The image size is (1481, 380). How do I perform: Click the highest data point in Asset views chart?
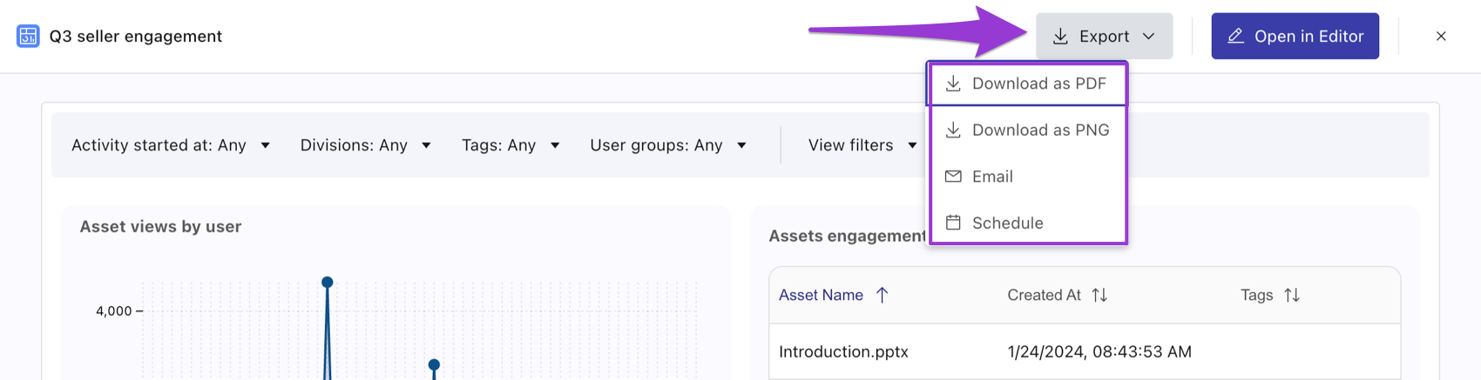(x=328, y=282)
